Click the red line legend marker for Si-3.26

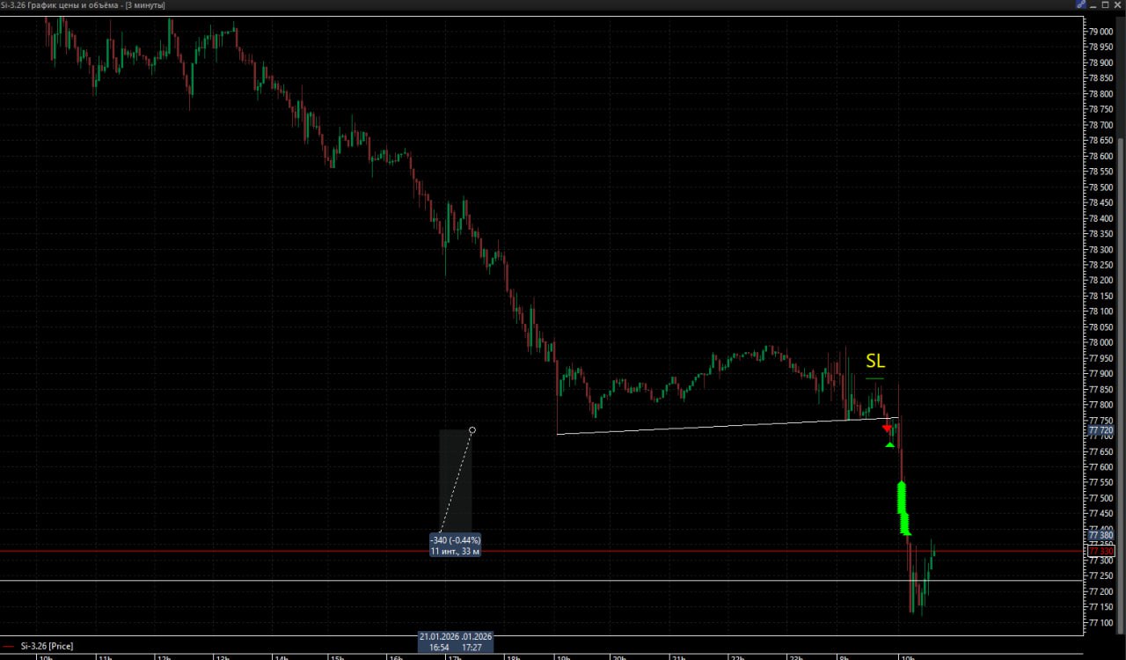[x=9, y=646]
